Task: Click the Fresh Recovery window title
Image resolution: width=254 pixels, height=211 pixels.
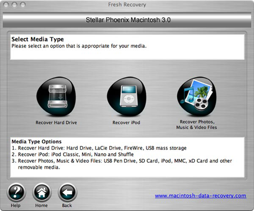Action: pyautogui.click(x=127, y=5)
